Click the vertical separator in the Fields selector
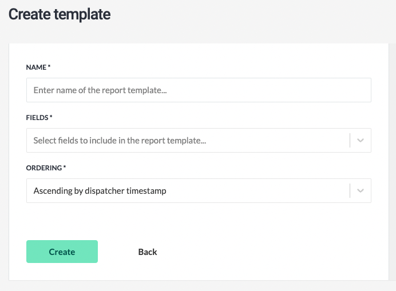Screen dimensions: 396x291 [x=350, y=140]
